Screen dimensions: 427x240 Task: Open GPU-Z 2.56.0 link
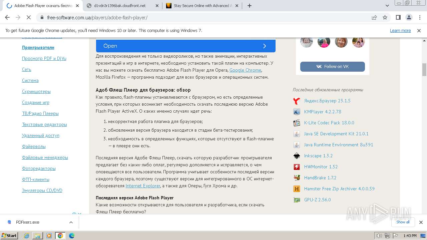pos(318,200)
